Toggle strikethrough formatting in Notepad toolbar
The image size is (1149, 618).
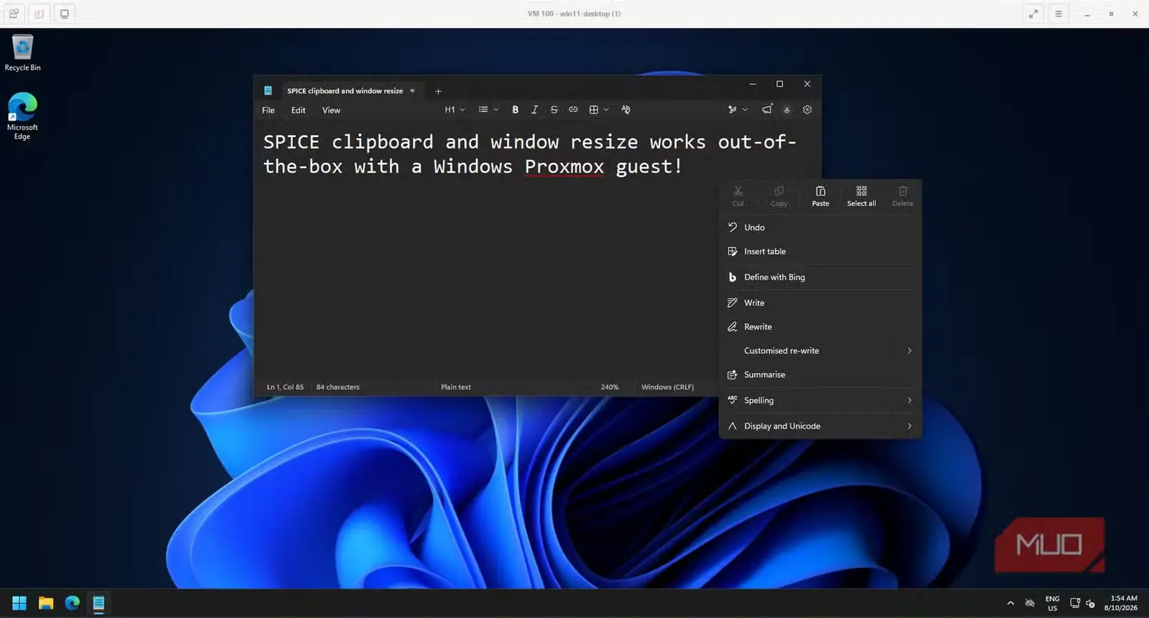tap(554, 110)
